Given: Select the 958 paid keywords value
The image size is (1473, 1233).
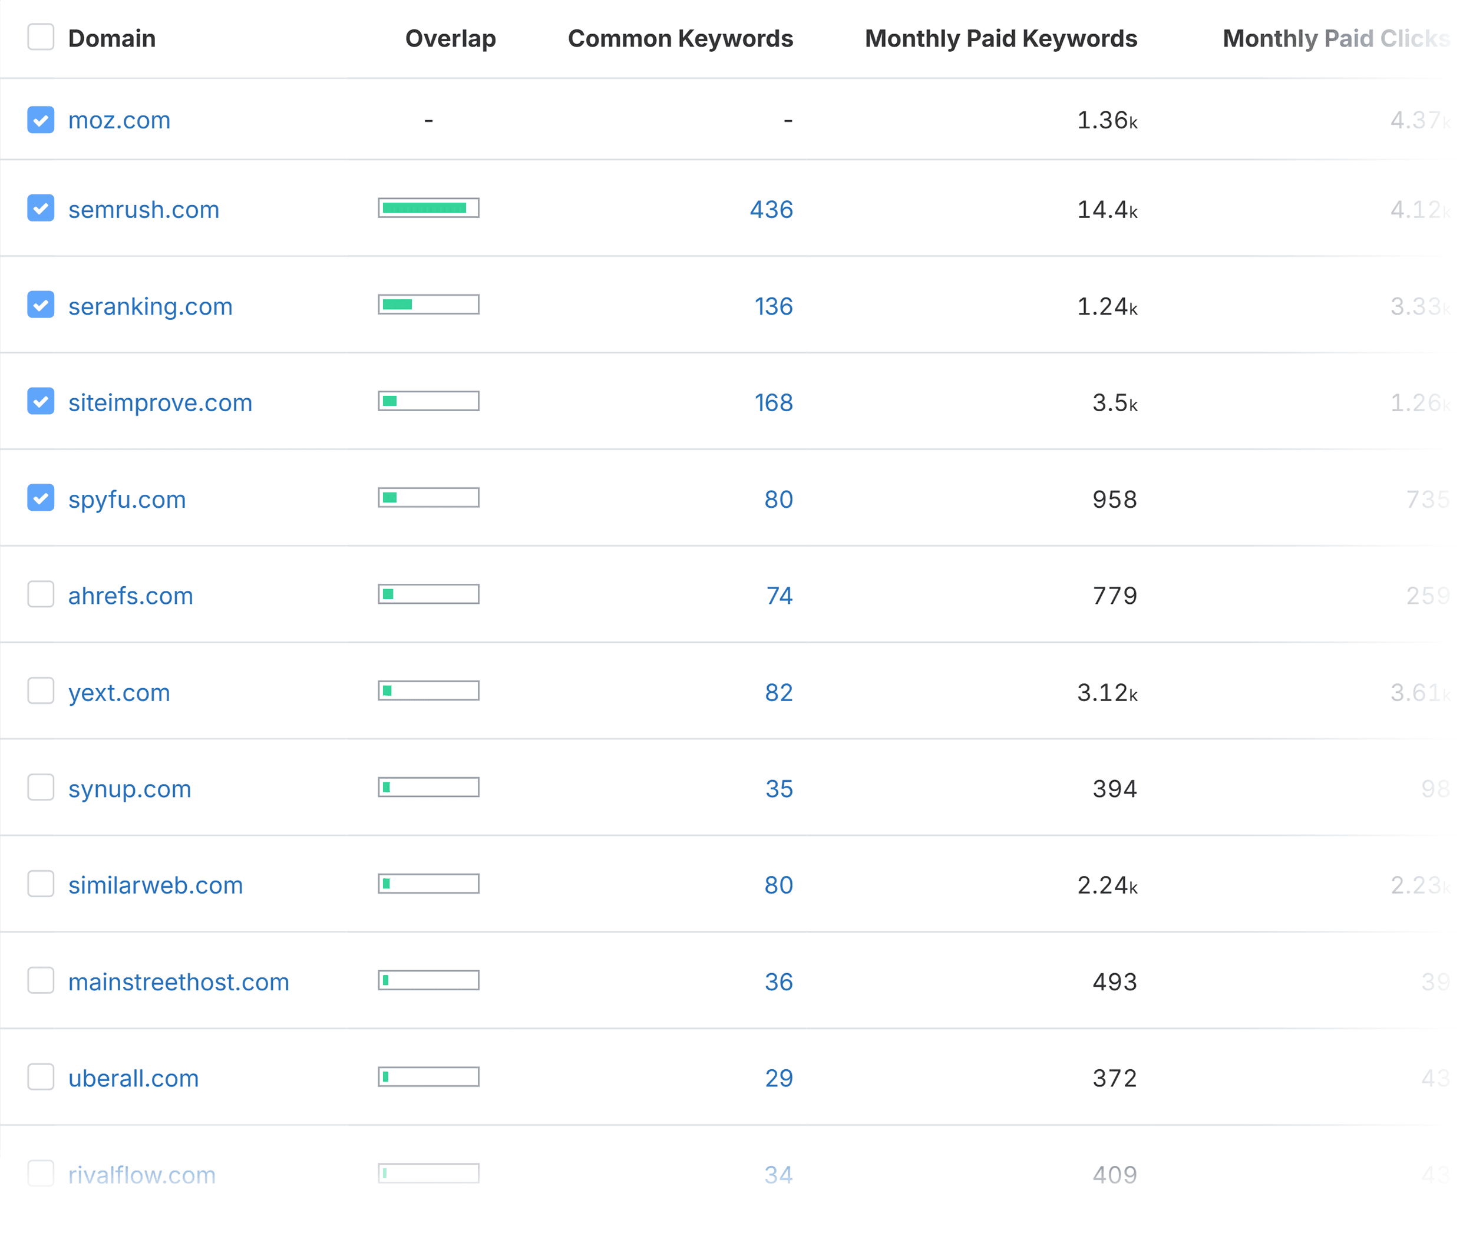Looking at the screenshot, I should coord(1115,500).
